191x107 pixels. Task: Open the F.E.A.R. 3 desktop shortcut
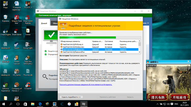pos(28,5)
